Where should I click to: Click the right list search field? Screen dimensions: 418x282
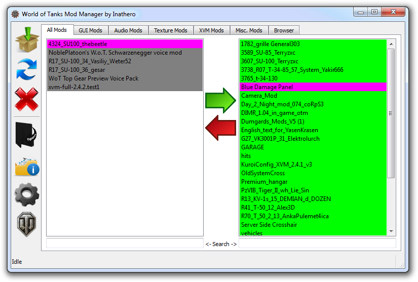317,244
